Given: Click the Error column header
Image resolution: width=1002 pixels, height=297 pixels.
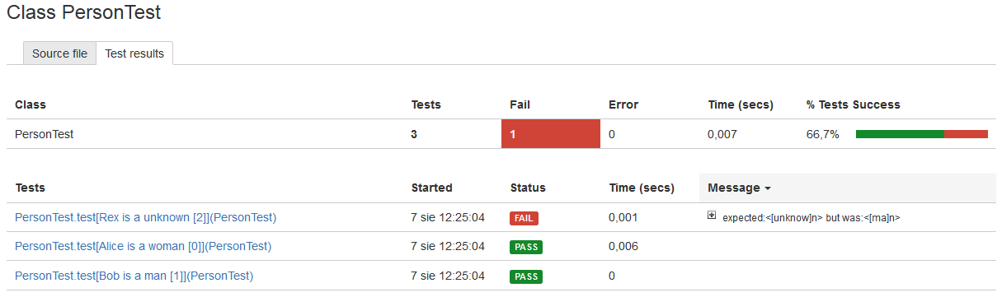Looking at the screenshot, I should coord(623,104).
